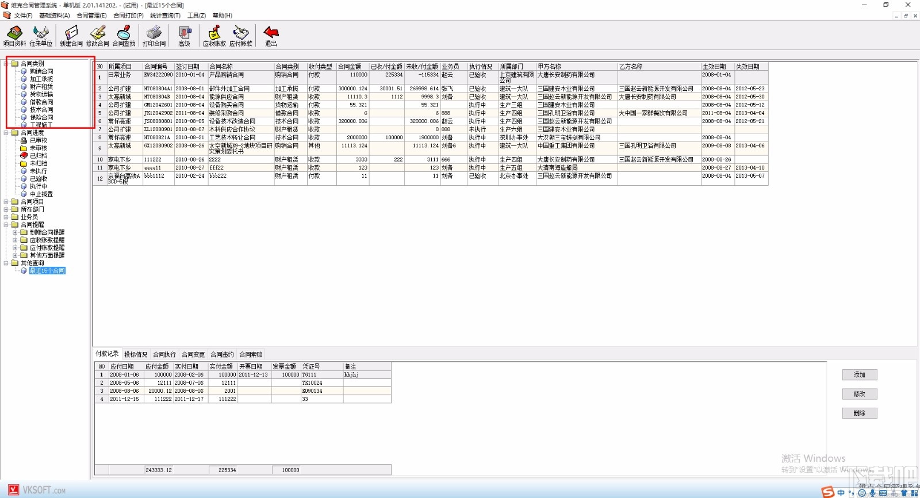Collapse the 合同提醒 tree node

point(6,225)
